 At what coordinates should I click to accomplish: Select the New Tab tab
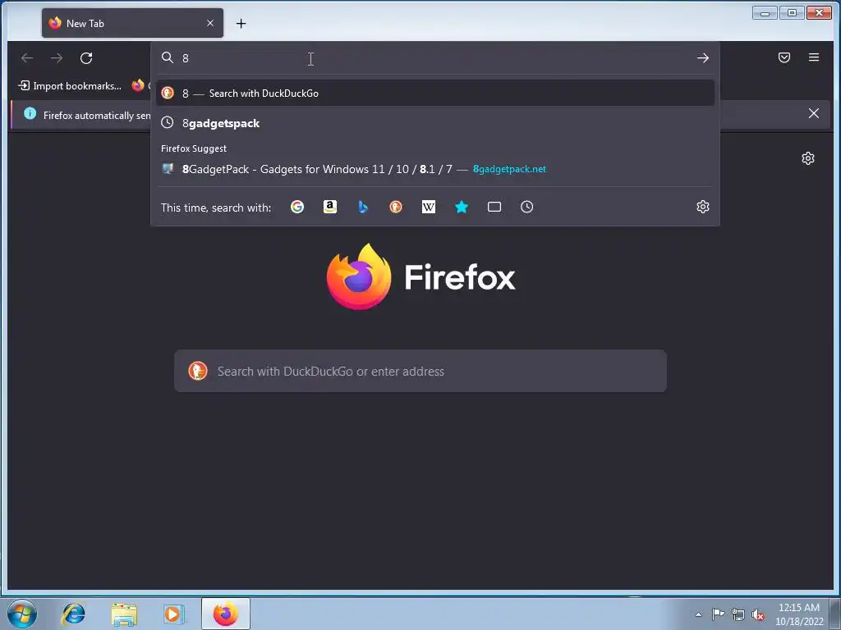[x=132, y=23]
